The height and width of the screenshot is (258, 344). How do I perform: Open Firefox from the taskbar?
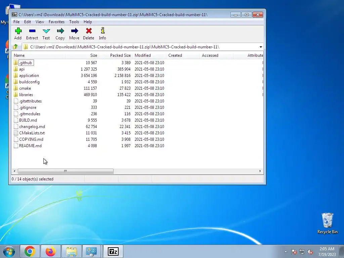tap(50, 251)
